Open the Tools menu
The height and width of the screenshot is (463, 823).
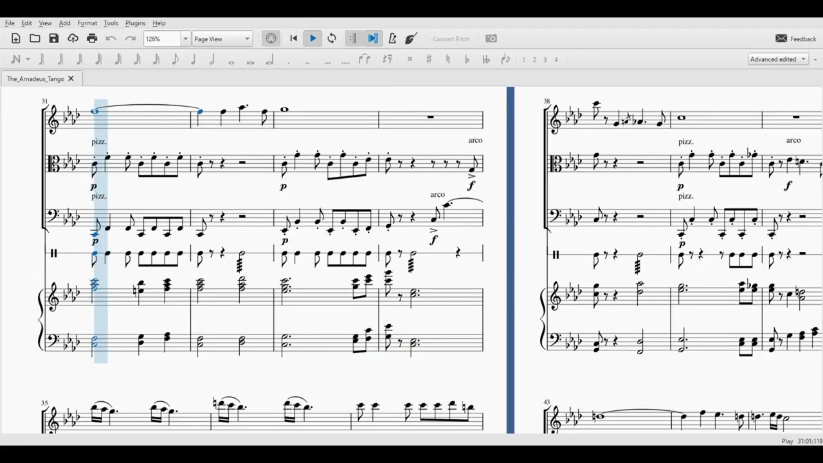pyautogui.click(x=111, y=23)
